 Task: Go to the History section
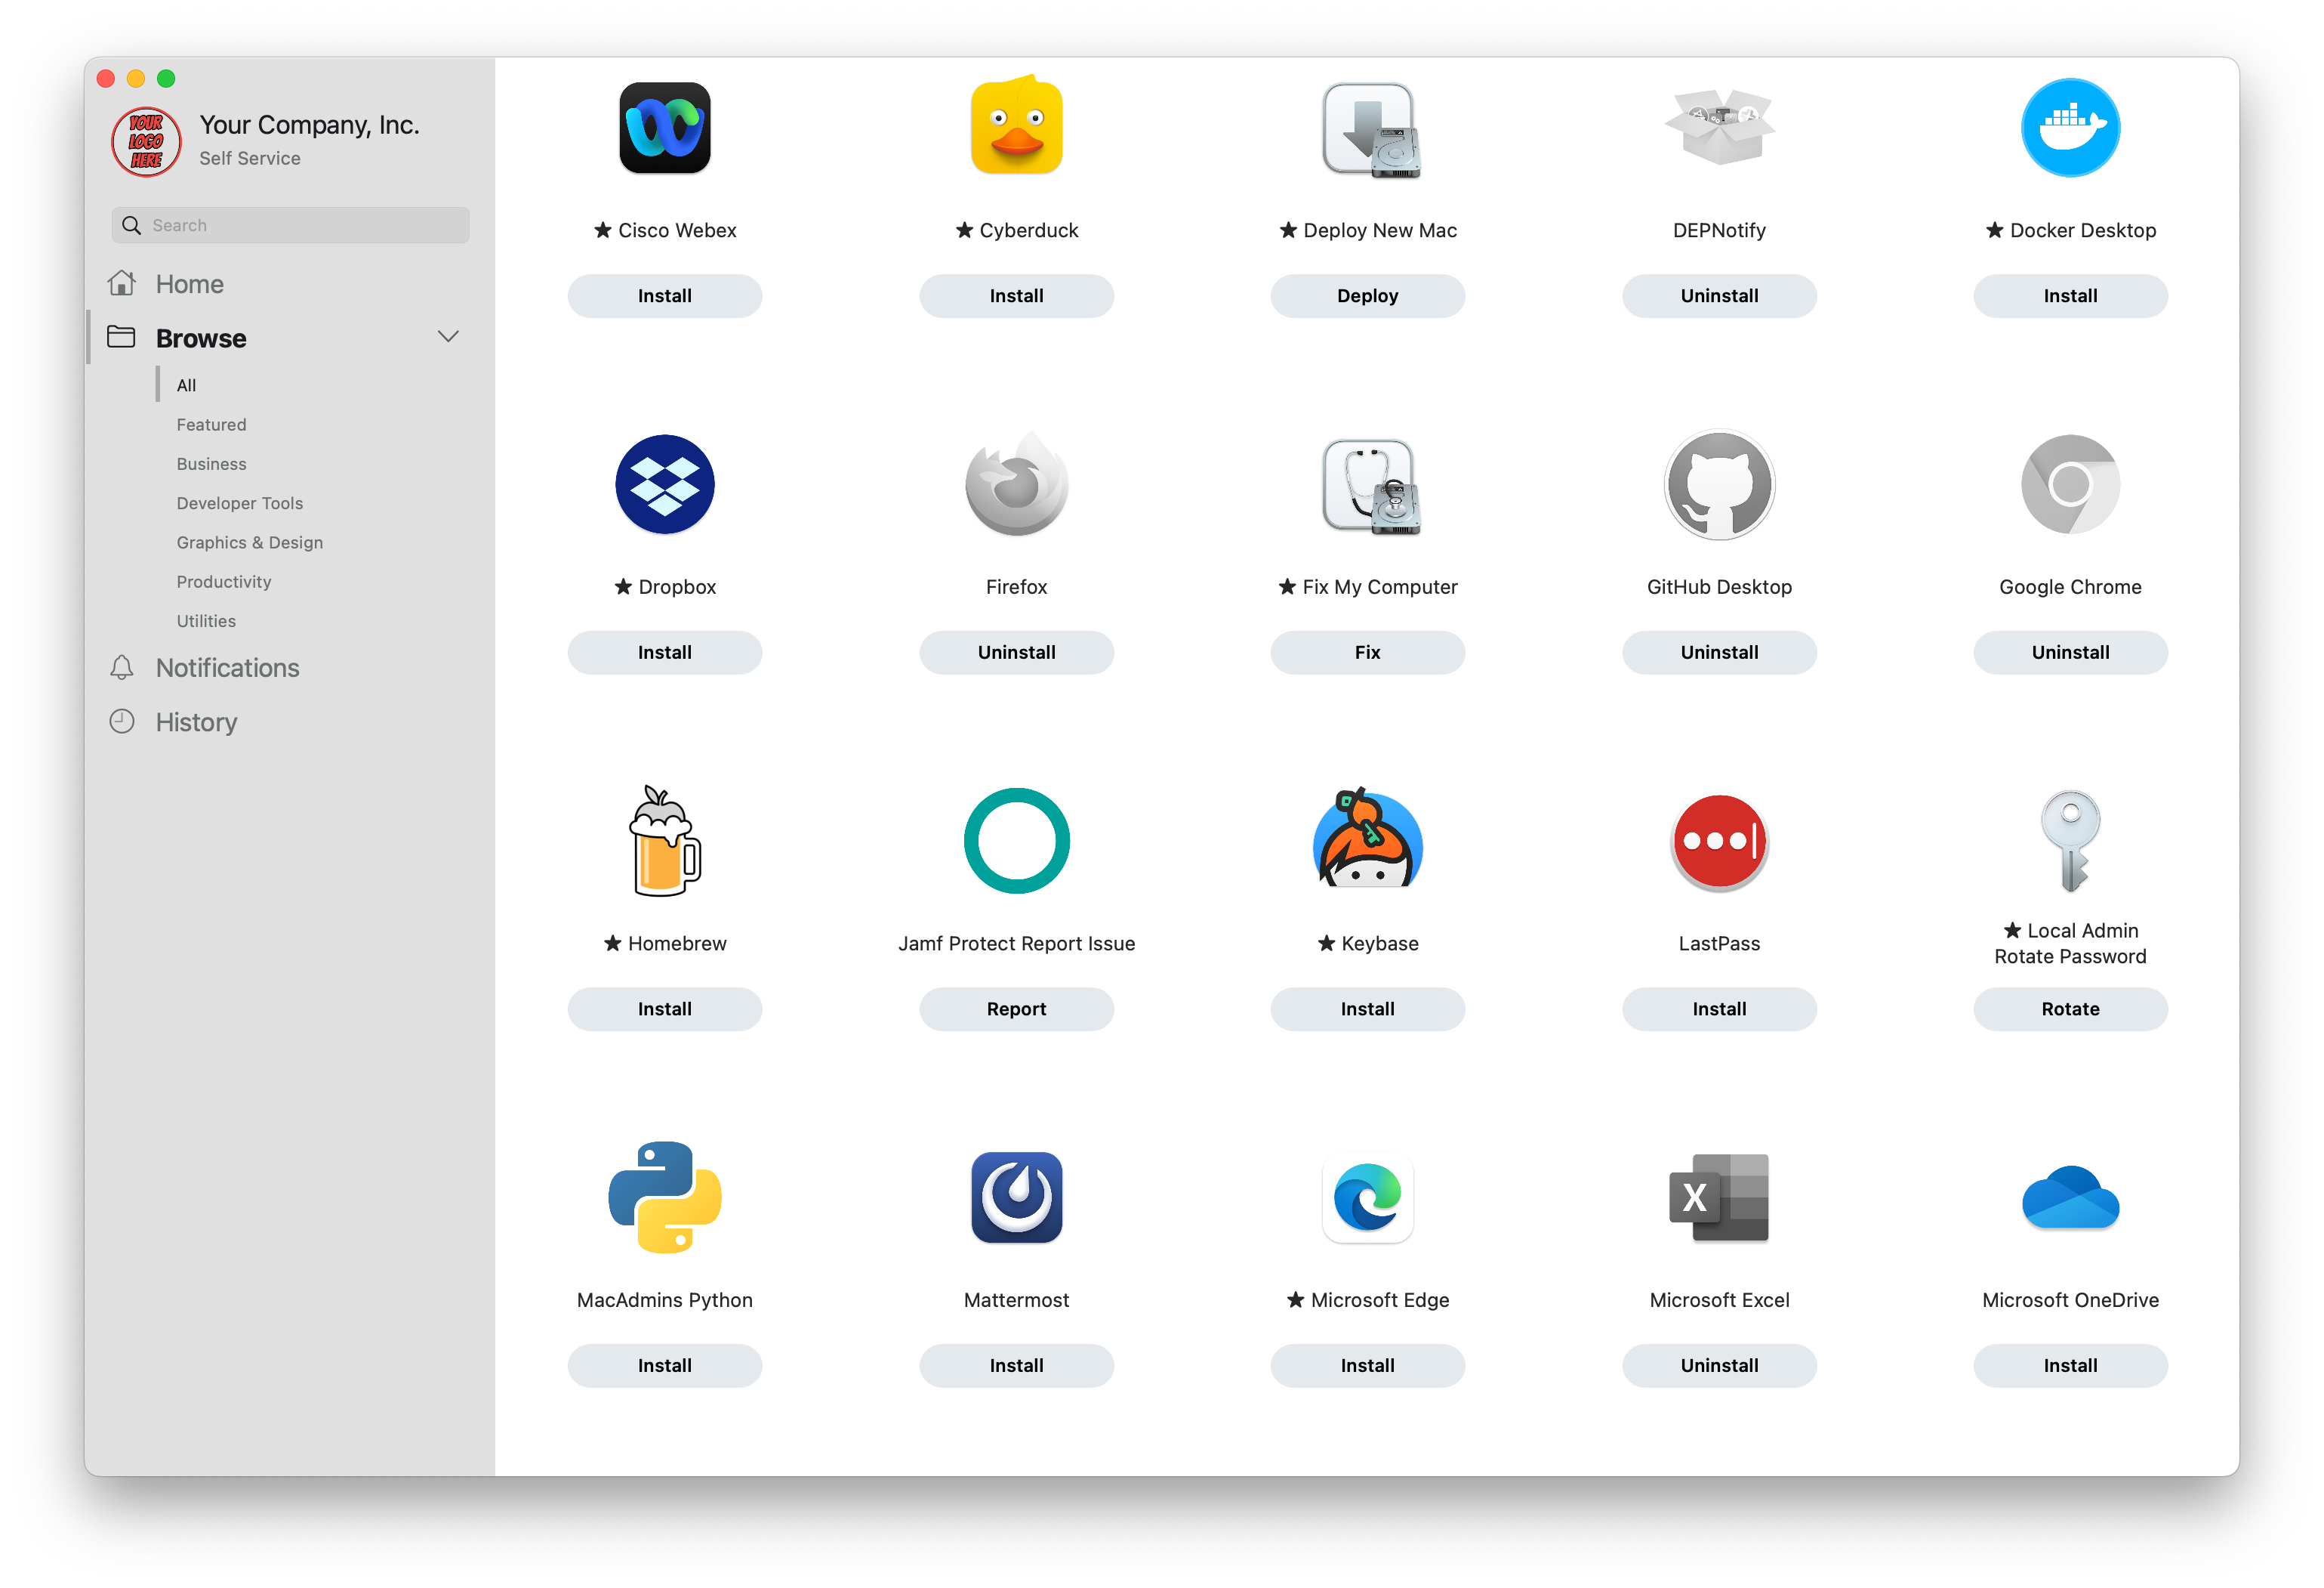point(196,722)
